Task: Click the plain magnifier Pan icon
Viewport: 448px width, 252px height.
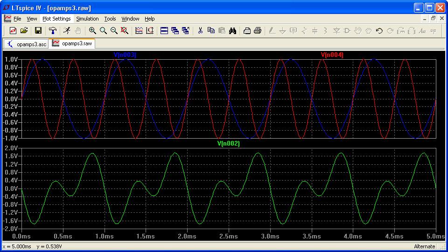Action: pyautogui.click(x=103, y=31)
